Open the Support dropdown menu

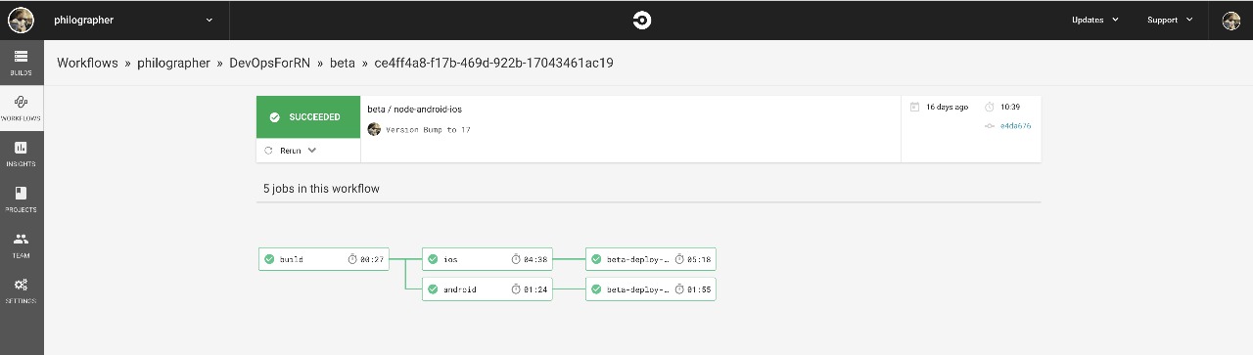[1170, 20]
